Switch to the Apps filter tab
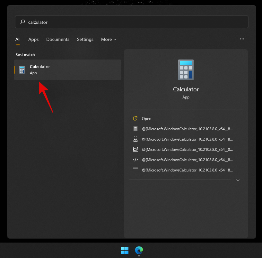Image resolution: width=262 pixels, height=258 pixels. pyautogui.click(x=33, y=39)
